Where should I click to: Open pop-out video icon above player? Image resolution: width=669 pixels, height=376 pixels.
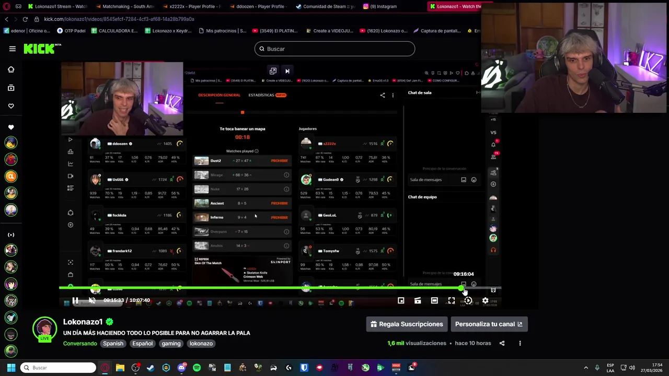click(273, 71)
